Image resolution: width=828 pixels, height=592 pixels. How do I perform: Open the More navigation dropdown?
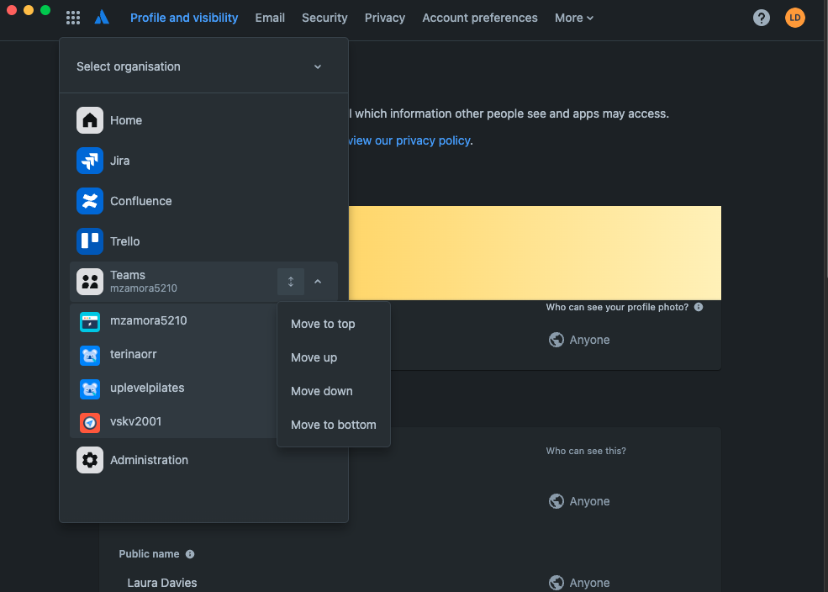pyautogui.click(x=574, y=18)
